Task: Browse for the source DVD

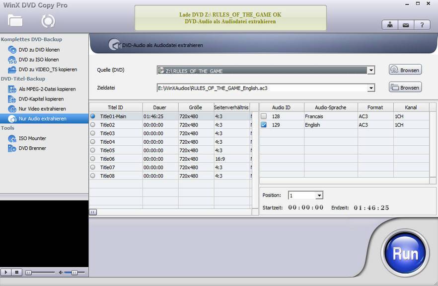Action: (405, 70)
